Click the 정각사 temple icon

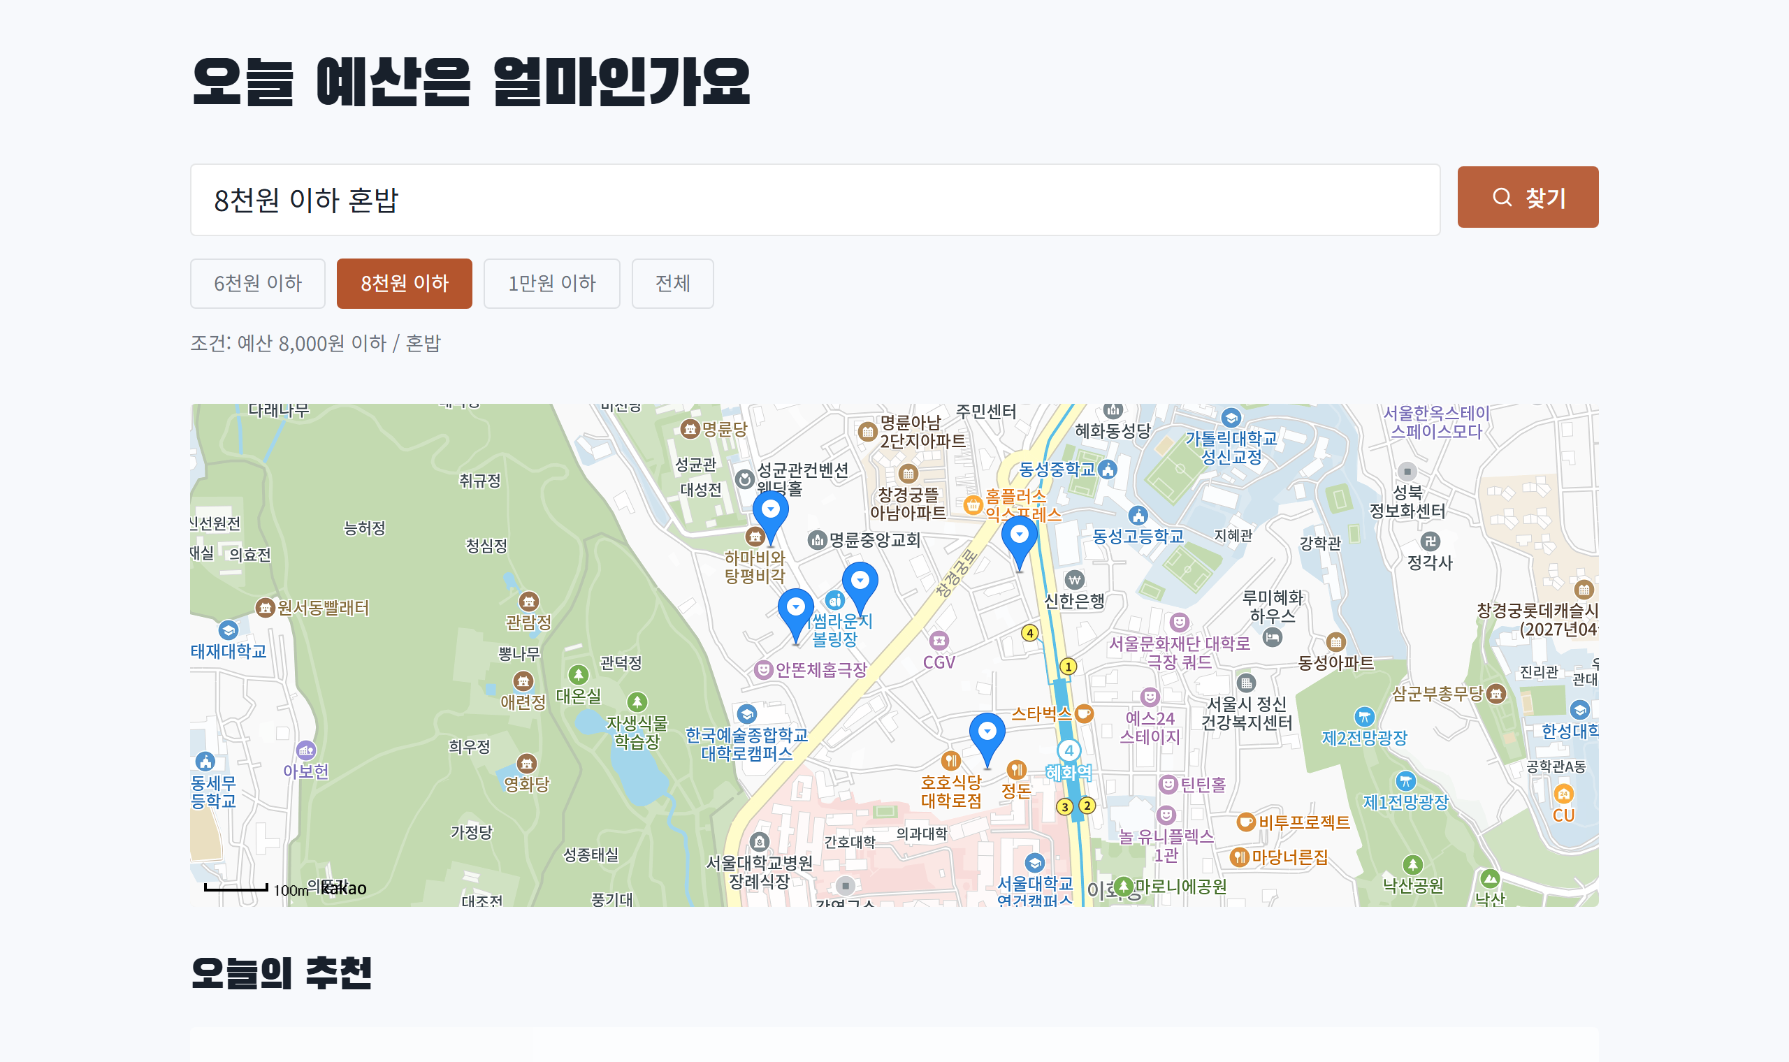[x=1430, y=541]
